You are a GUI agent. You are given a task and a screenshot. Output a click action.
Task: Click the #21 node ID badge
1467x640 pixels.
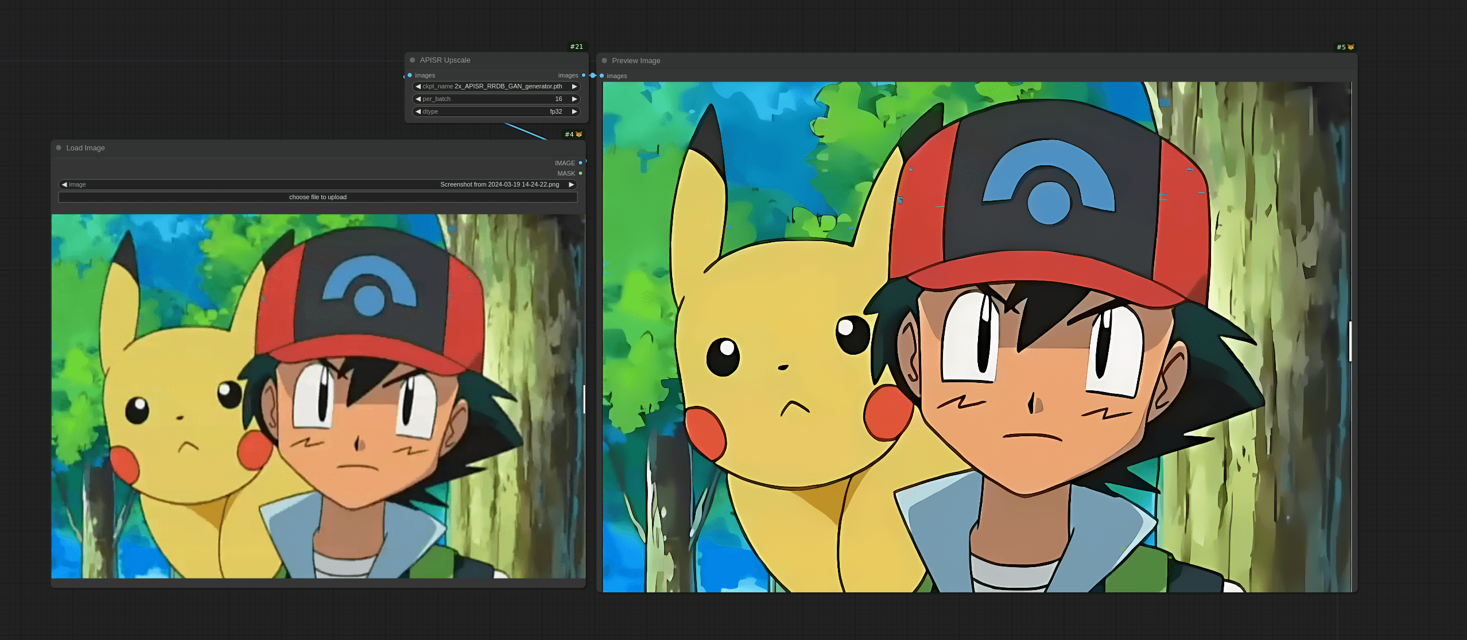(x=576, y=46)
